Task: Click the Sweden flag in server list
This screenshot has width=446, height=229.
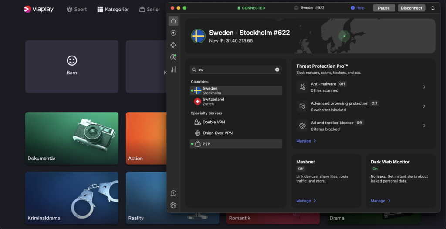Action: pos(197,90)
